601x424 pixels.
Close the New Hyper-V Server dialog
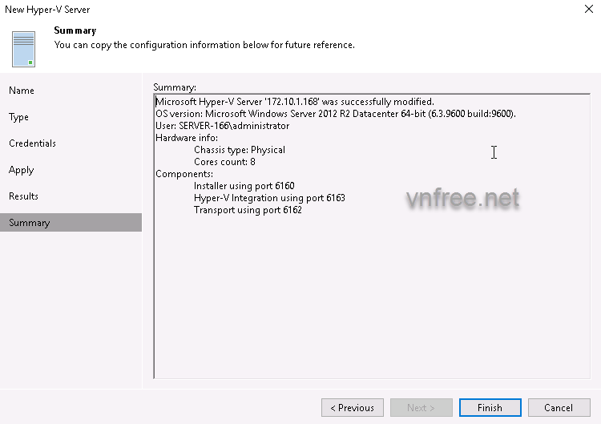pos(588,10)
